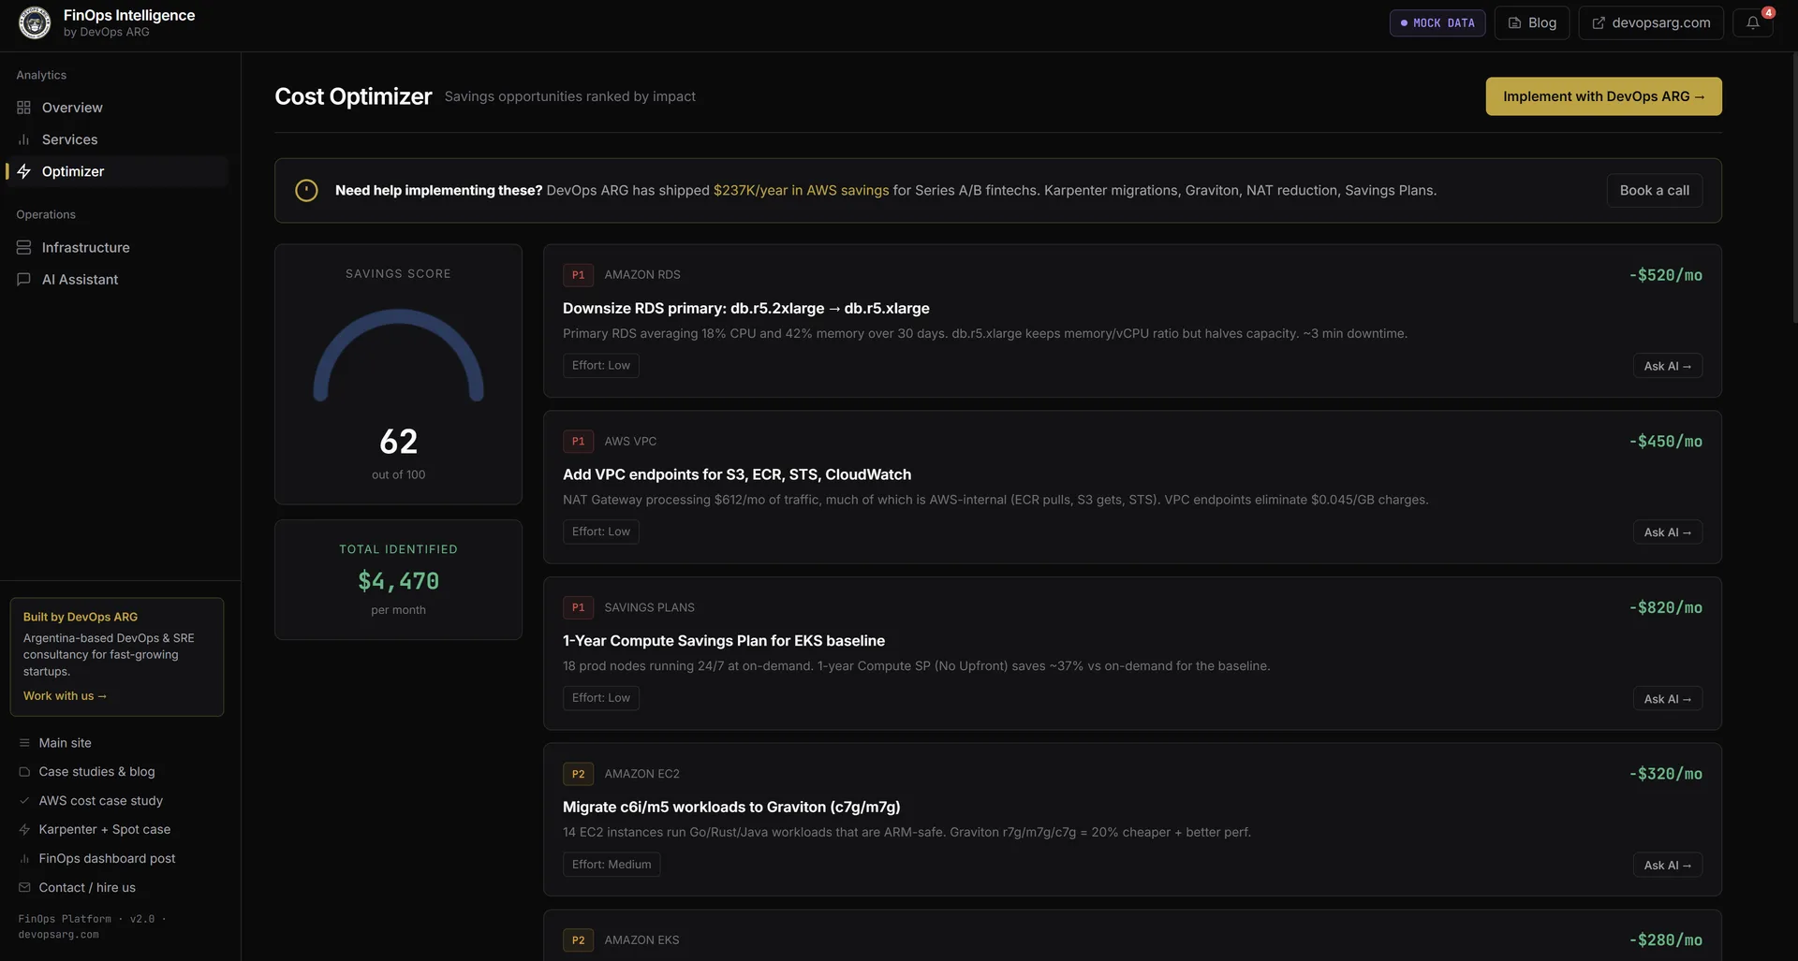Ask AI about Compute Savings Plan
The image size is (1798, 961).
[x=1668, y=699]
